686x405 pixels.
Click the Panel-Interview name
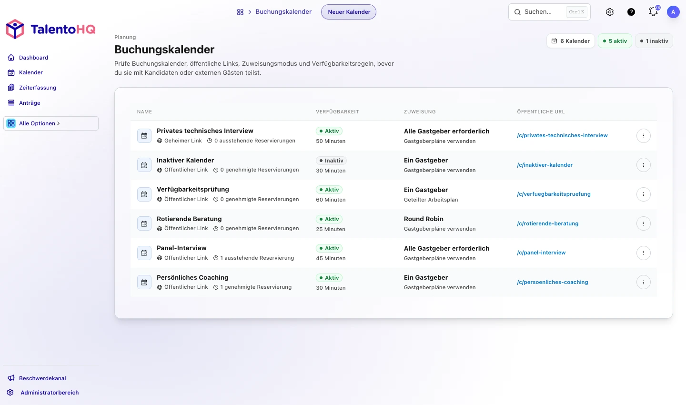(x=182, y=248)
